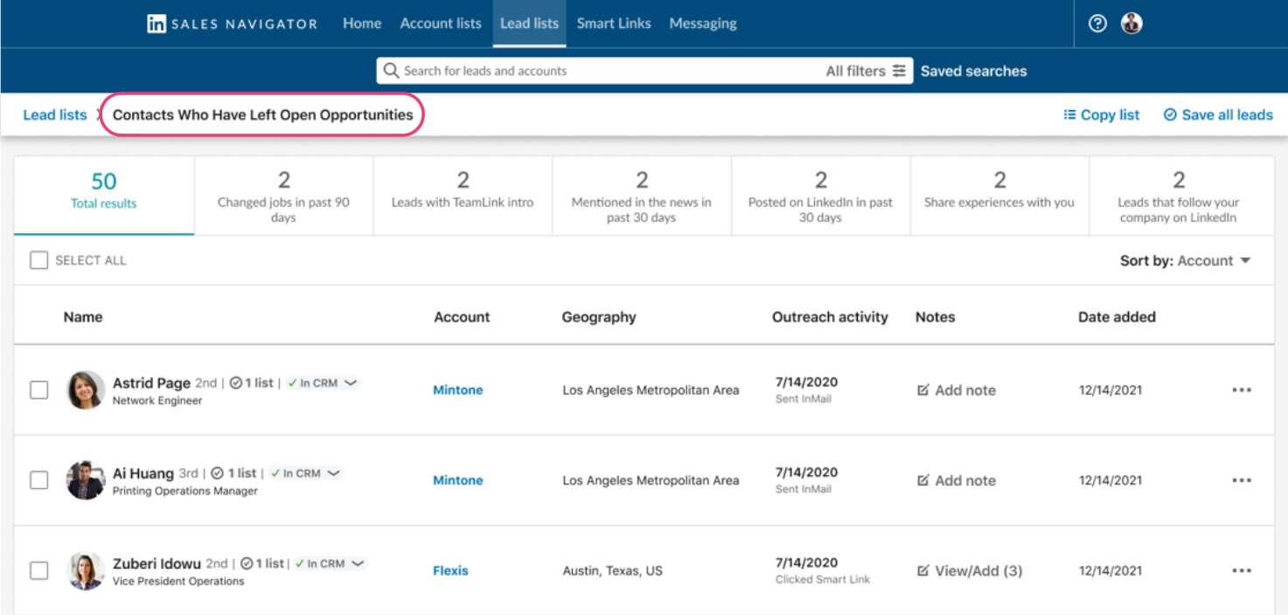The height and width of the screenshot is (615, 1288).
Task: Click the search magnifier icon
Action: (x=391, y=71)
